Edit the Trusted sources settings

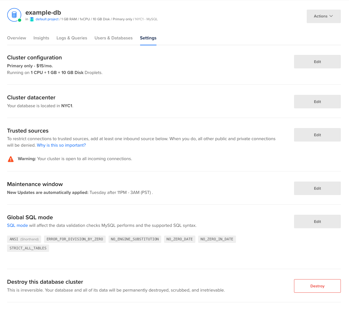point(317,135)
